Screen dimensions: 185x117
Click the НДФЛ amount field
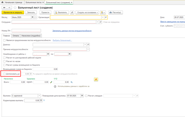pos(41,82)
